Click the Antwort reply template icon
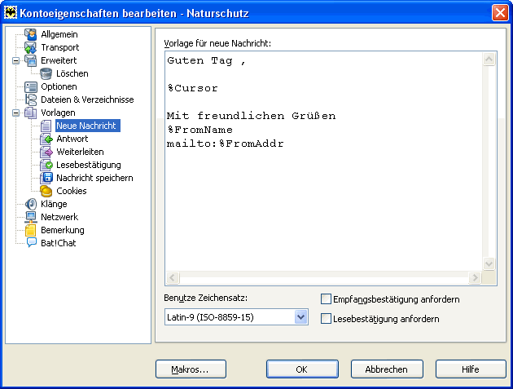Viewport: 513px width, 389px height. pos(46,139)
